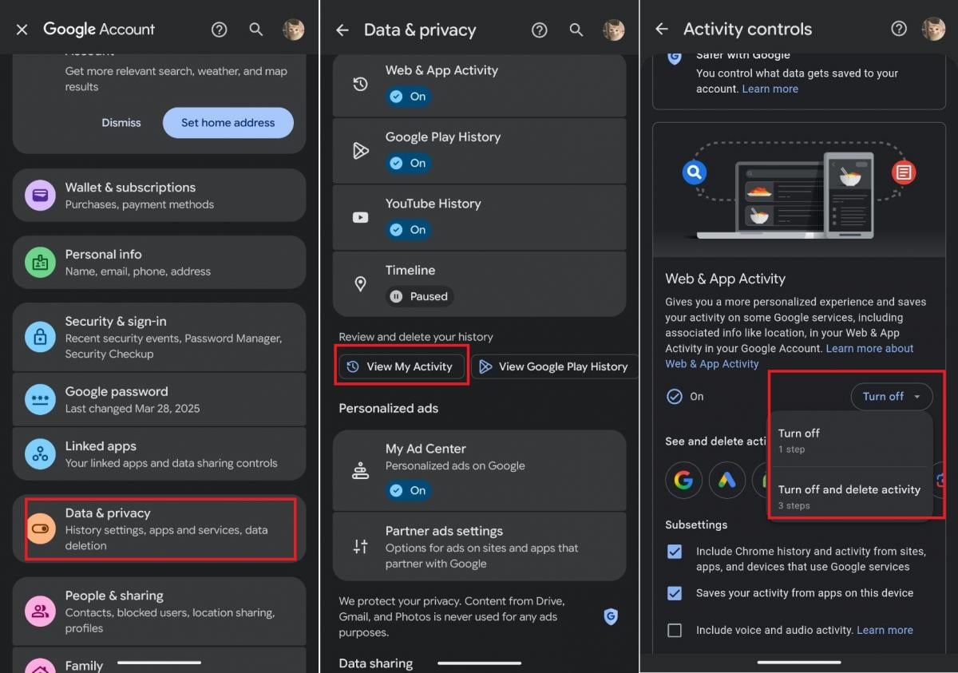The height and width of the screenshot is (673, 958).
Task: Open help on Data & privacy screen
Action: [x=540, y=30]
